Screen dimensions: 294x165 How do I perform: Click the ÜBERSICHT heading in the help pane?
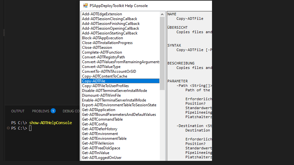(177, 27)
